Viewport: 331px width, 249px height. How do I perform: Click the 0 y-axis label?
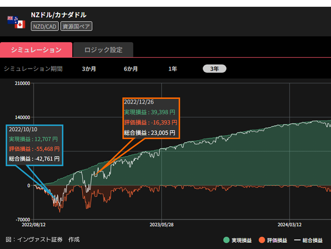click(29, 185)
